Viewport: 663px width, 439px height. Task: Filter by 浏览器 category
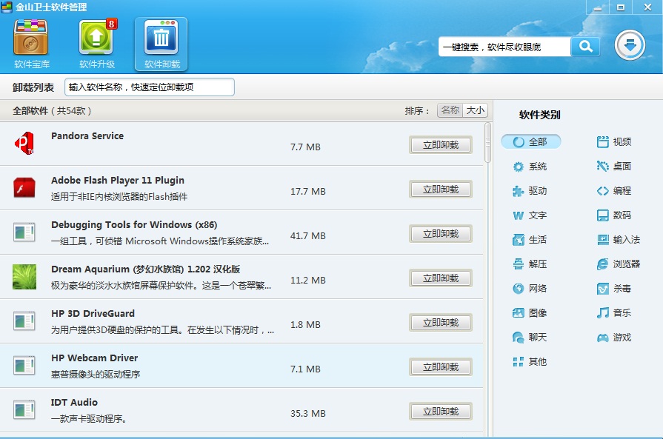coord(618,264)
